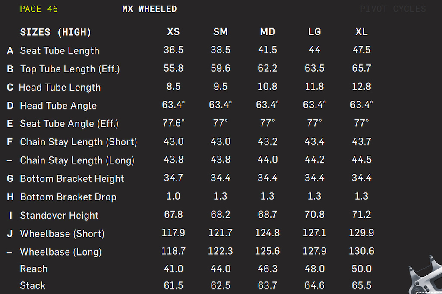Click the Bottom Bracket Drop row label

(68, 197)
